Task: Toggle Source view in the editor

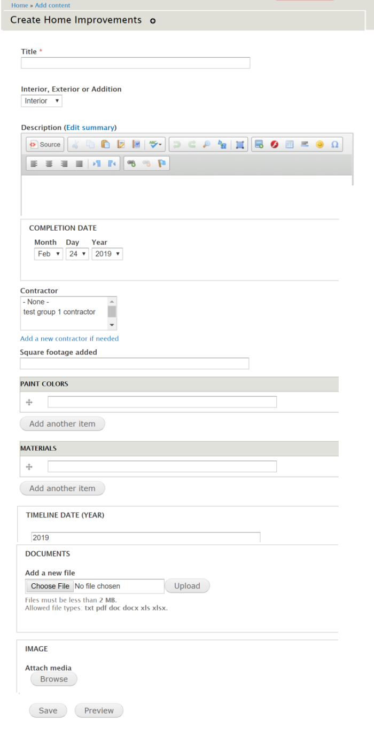Action: click(x=45, y=145)
